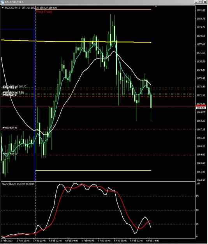The height and width of the screenshot is (244, 208).
Task: Maximize the XAUUSD,M15 chart window
Action: (x=200, y=2)
